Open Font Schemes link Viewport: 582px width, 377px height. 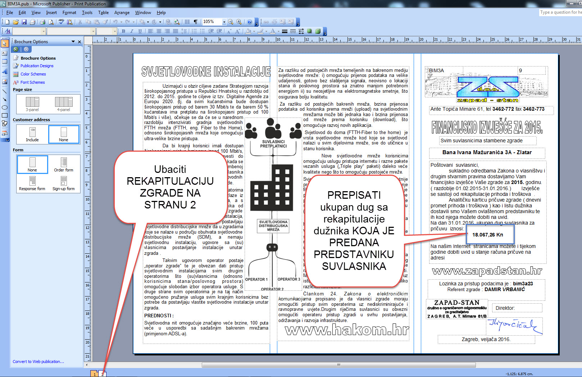(32, 83)
